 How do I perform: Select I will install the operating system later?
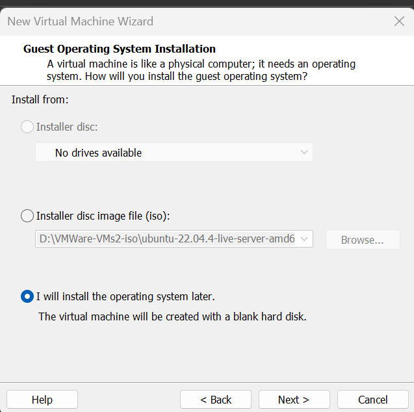[x=27, y=296]
